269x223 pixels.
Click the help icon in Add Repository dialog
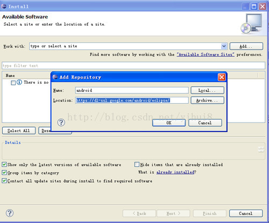(x=61, y=123)
